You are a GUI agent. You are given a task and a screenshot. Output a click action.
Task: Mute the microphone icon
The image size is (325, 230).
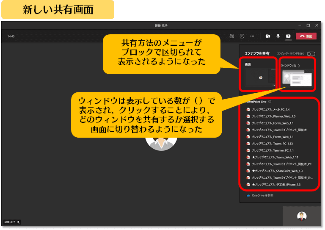click(278, 36)
